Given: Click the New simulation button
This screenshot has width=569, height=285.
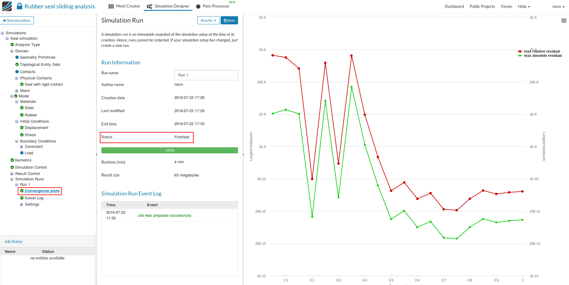Looking at the screenshot, I should coord(17,20).
